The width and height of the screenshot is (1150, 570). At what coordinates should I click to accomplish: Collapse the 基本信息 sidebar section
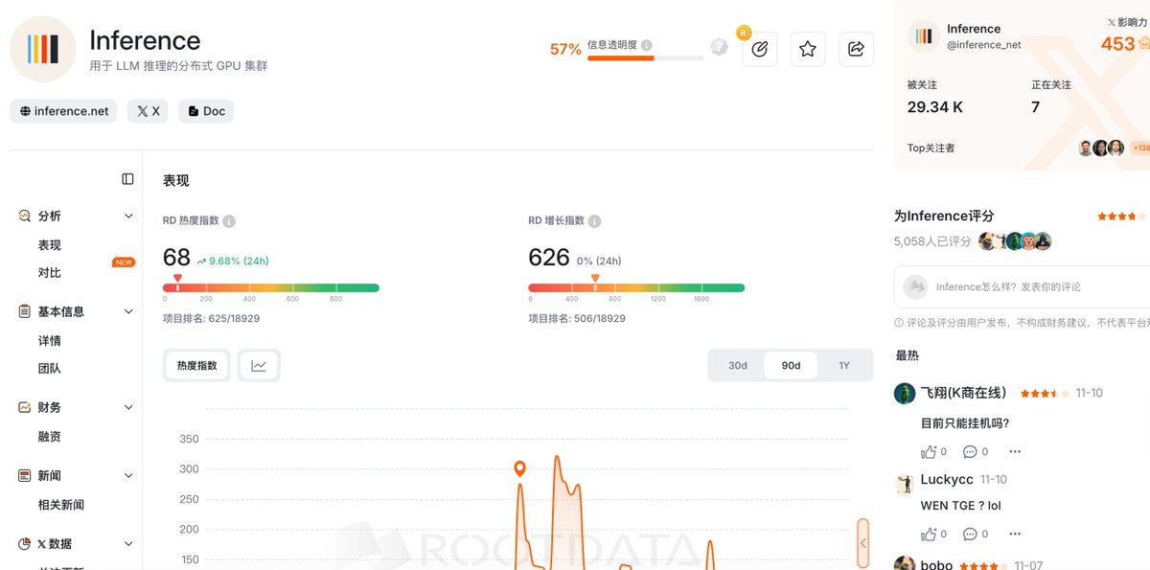click(x=128, y=311)
